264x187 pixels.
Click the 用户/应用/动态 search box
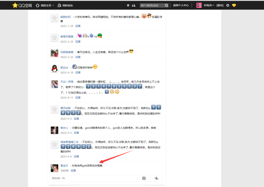(151, 5)
